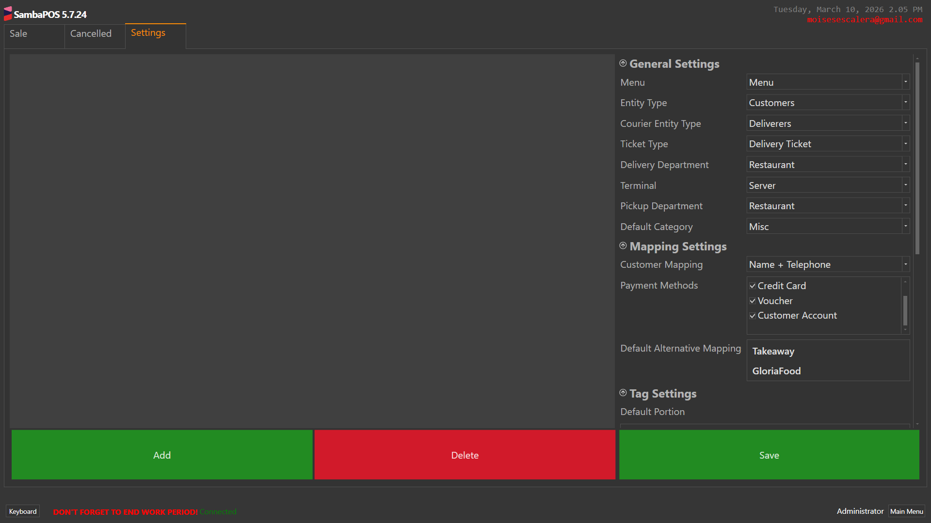Uncheck the Credit Card payment method
This screenshot has width=931, height=523.
753,286
